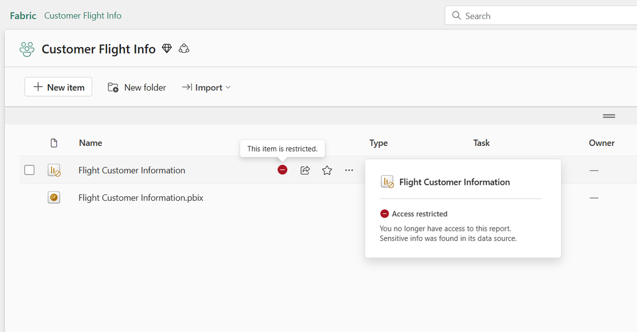Select the Flight Customer Information row checkbox
The width and height of the screenshot is (637, 332).
coord(29,170)
